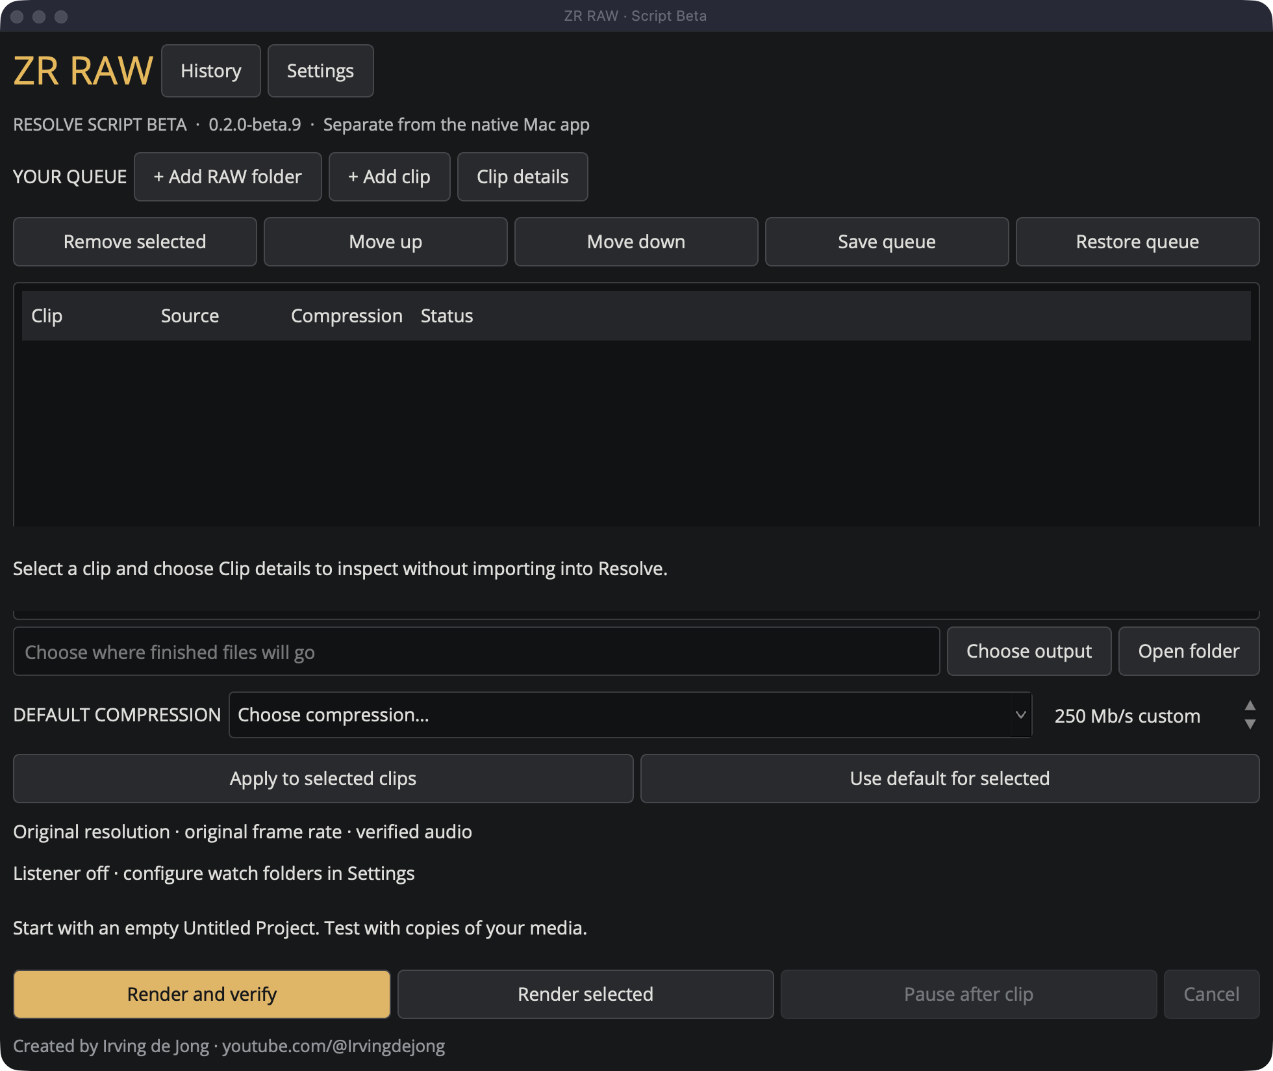This screenshot has width=1273, height=1071.
Task: Click the macOS minimize window button
Action: click(x=39, y=16)
